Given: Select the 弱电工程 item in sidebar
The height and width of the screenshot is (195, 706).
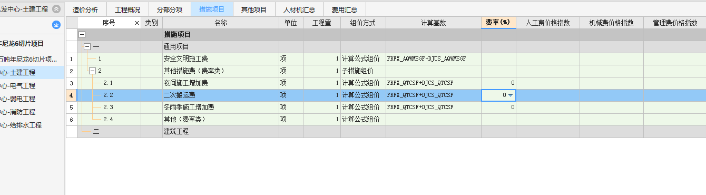Looking at the screenshot, I should 32,99.
